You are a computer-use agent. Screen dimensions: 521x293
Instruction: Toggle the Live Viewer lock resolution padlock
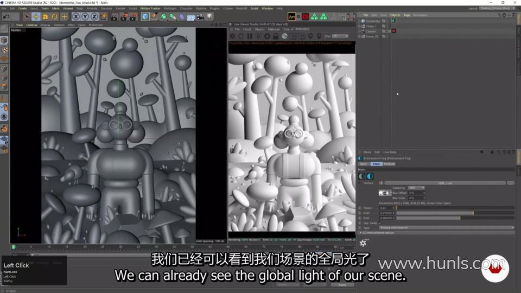pyautogui.click(x=276, y=36)
